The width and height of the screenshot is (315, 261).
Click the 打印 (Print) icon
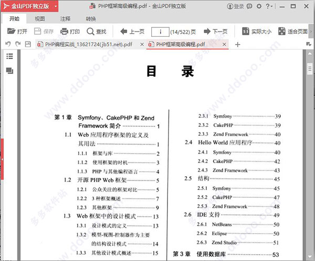point(70,32)
